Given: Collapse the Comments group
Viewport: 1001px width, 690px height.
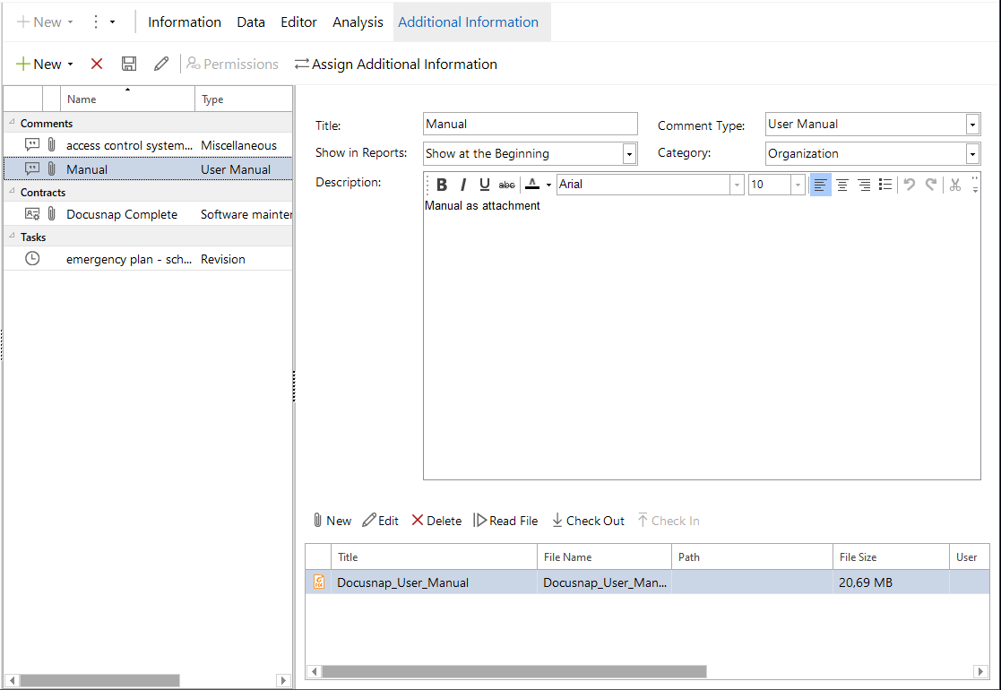Looking at the screenshot, I should click(12, 122).
